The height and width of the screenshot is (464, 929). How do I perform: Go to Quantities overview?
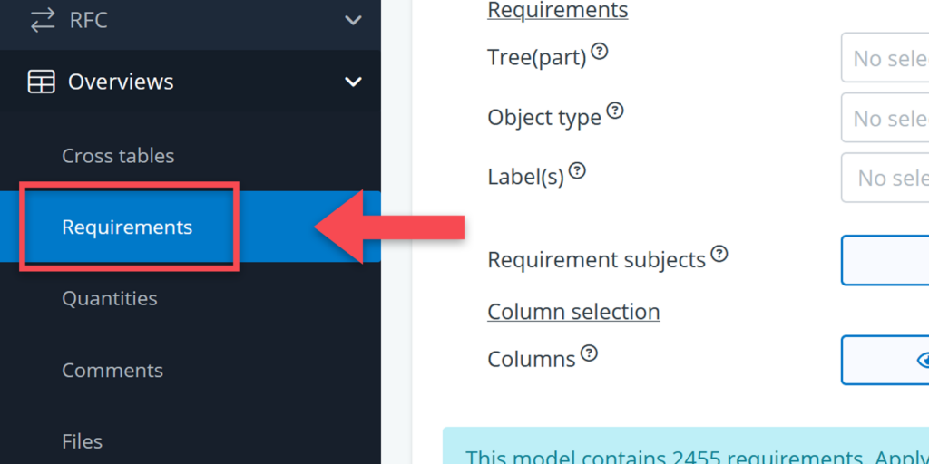pos(109,298)
